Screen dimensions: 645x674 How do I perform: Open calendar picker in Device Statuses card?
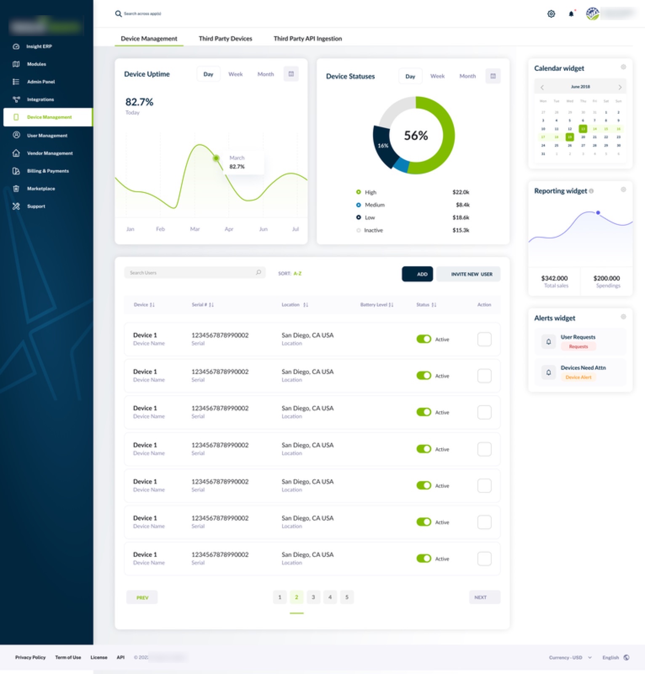coord(493,76)
